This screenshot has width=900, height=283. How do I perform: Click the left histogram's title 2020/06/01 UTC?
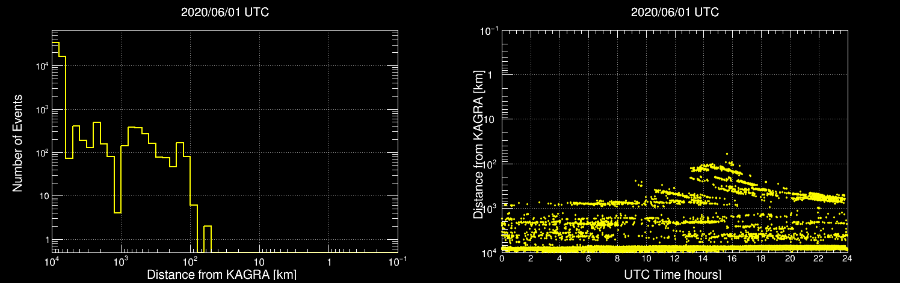tap(225, 13)
